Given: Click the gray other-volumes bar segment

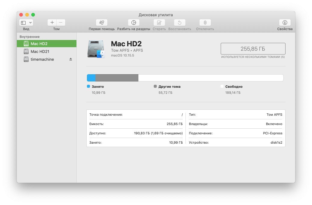Looking at the screenshot, I should pos(117,78).
